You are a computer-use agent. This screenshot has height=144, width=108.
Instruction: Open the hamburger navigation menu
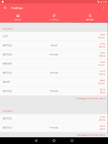(x=5, y=8)
